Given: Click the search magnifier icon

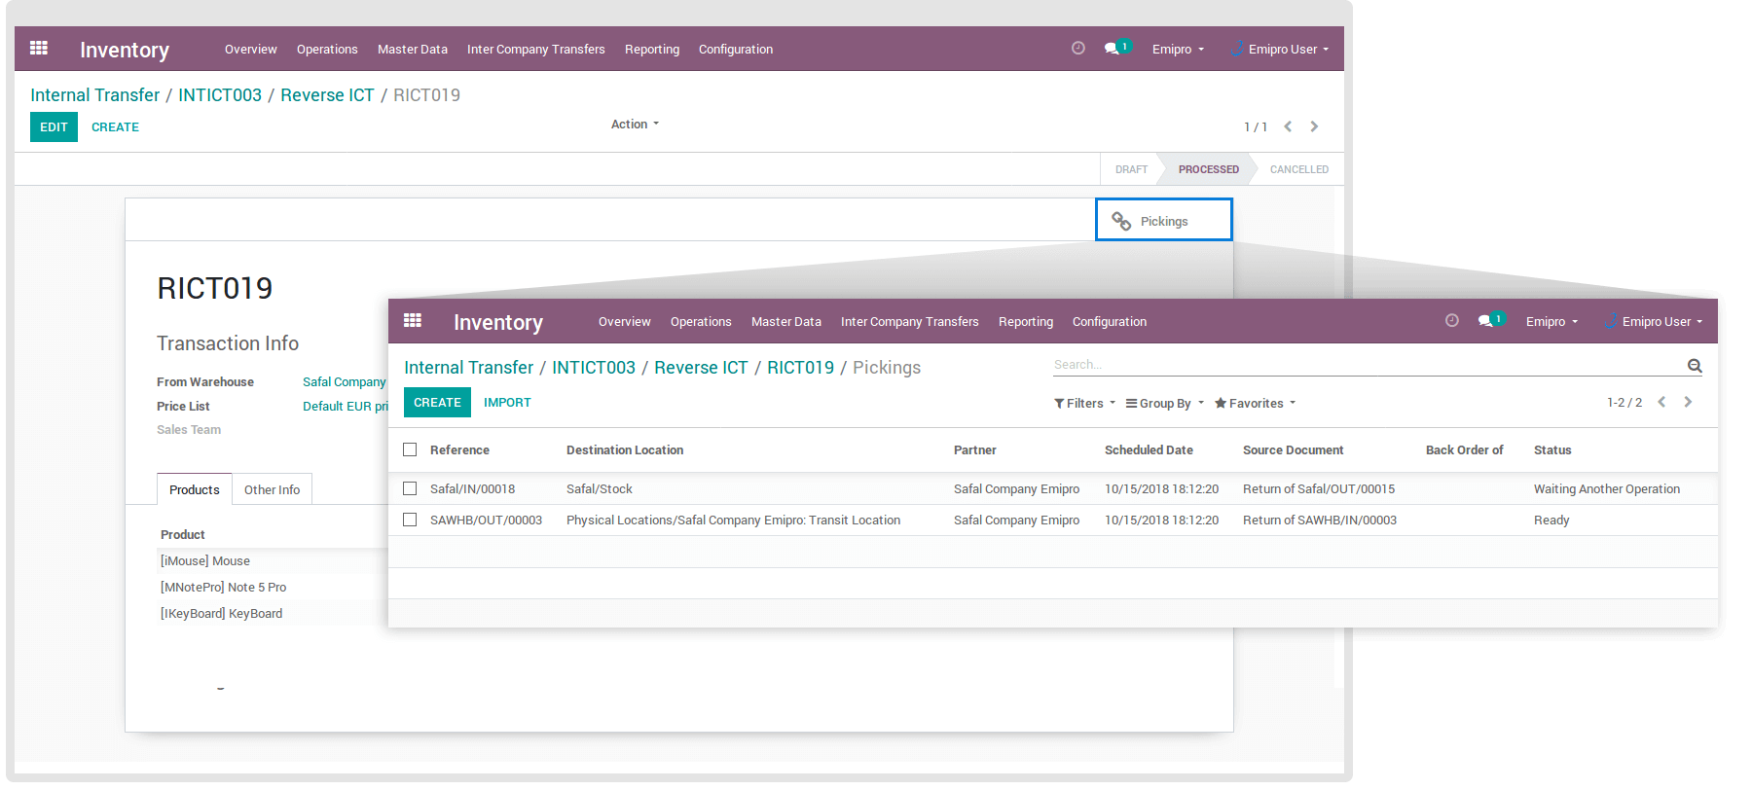Looking at the screenshot, I should (x=1695, y=366).
